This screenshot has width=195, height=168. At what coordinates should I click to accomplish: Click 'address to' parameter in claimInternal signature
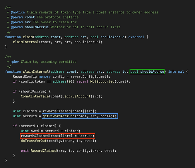coord(116,72)
